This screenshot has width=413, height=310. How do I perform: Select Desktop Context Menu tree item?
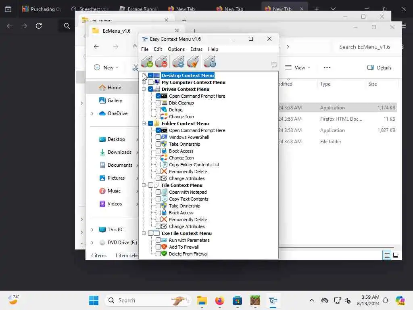pyautogui.click(x=188, y=75)
